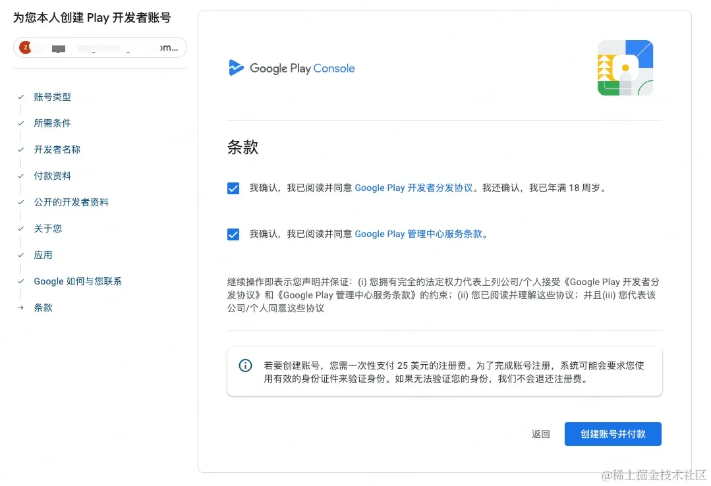Click the checkmark icon beside 付款资料
The width and height of the screenshot is (711, 486).
tap(21, 175)
